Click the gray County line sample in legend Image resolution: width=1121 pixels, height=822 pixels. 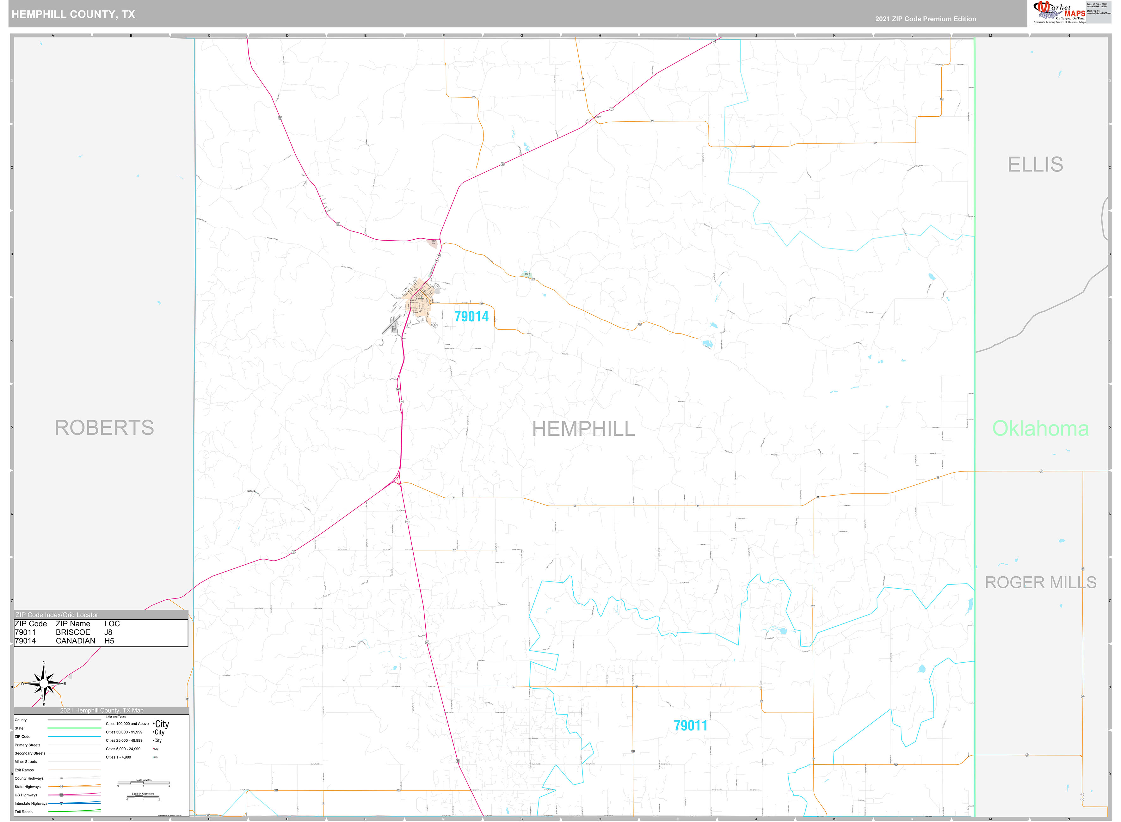pyautogui.click(x=75, y=720)
